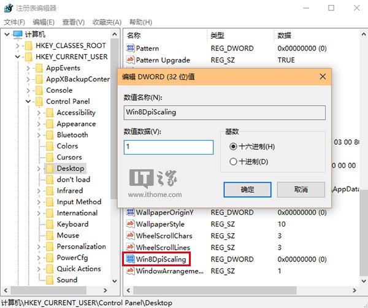368x308 pixels.
Task: Select the Infrared tree item
Action: pos(70,191)
